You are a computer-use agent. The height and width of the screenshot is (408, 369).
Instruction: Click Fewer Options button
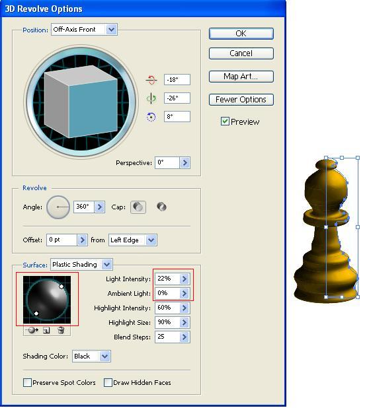(241, 100)
